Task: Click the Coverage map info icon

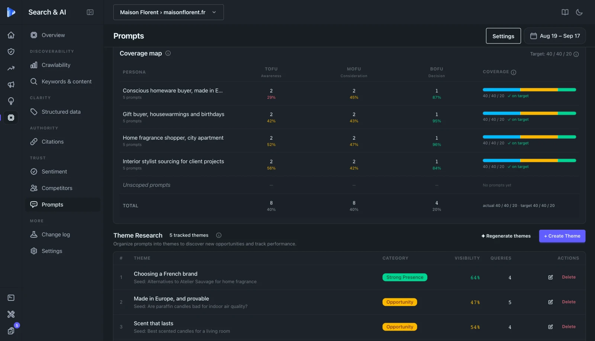Action: [x=168, y=53]
